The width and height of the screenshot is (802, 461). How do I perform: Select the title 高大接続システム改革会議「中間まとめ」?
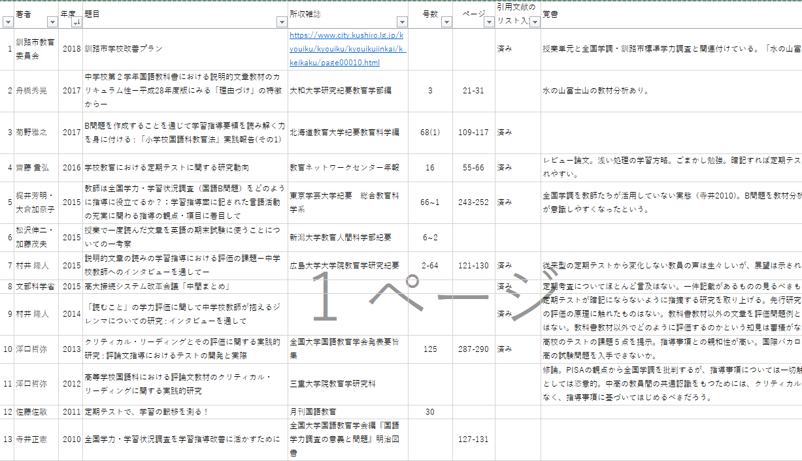(x=186, y=287)
